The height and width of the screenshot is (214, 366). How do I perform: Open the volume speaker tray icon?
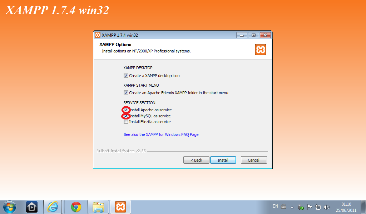[x=327, y=207]
